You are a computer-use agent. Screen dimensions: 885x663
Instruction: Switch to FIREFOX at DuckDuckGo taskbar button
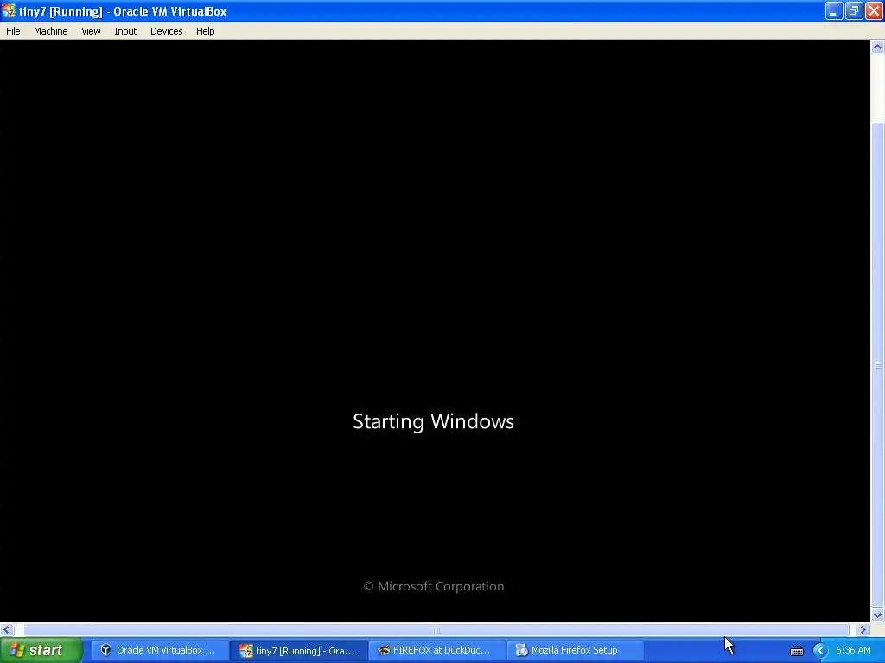(436, 650)
